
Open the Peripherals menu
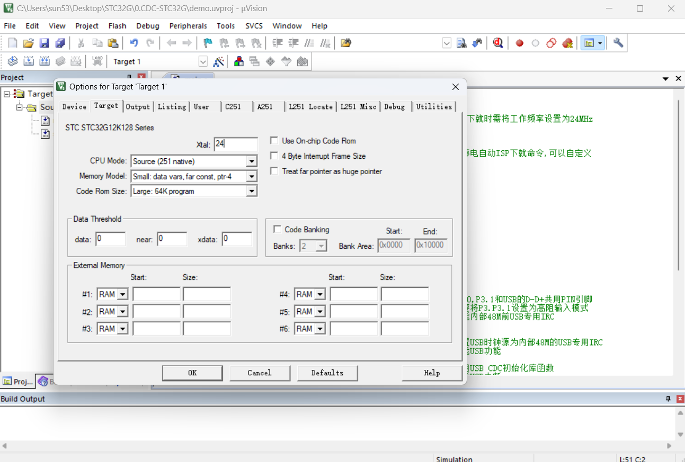[188, 26]
